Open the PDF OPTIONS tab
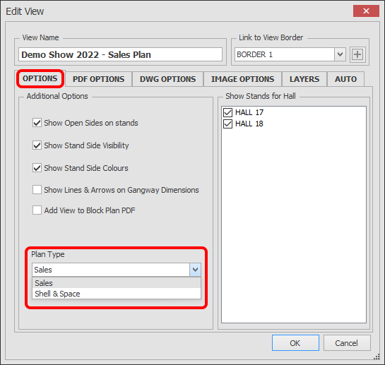The image size is (385, 365). [x=99, y=79]
